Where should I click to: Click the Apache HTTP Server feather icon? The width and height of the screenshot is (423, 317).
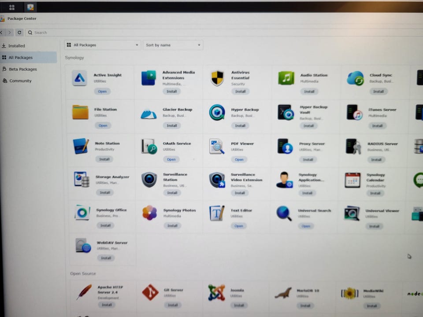(84, 292)
